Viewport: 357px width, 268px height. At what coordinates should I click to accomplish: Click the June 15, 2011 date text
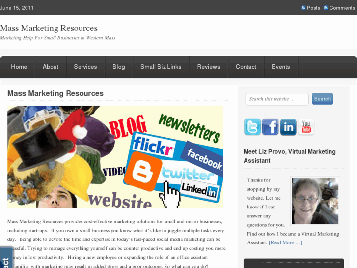(17, 8)
